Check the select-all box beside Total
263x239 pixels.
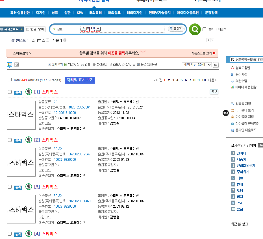tap(10, 79)
